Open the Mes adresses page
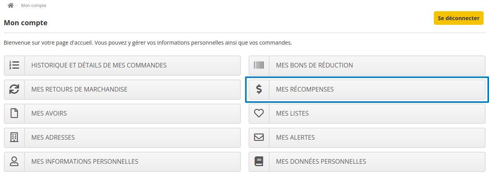The image size is (489, 182). [x=122, y=137]
